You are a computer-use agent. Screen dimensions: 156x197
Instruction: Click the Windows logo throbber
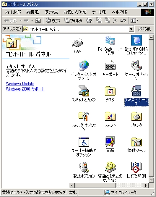(148, 12)
